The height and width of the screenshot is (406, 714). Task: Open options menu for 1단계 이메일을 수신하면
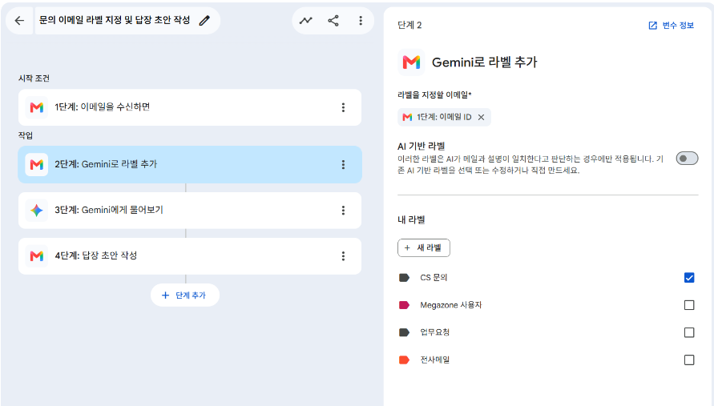coord(343,107)
